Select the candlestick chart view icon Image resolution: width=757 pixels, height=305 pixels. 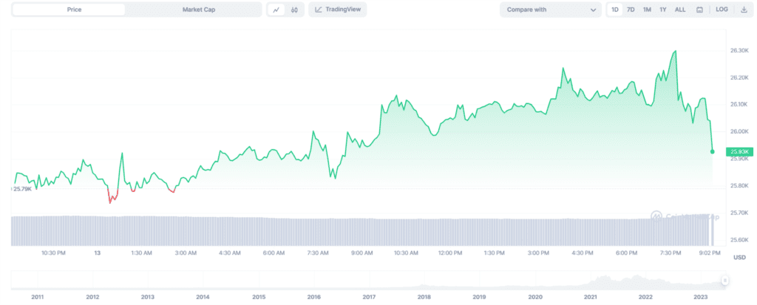(294, 10)
